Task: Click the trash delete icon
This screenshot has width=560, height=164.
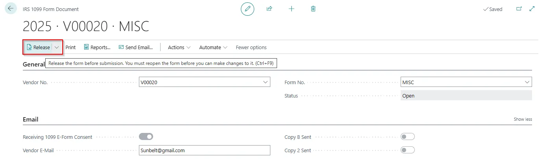Action: click(x=313, y=9)
